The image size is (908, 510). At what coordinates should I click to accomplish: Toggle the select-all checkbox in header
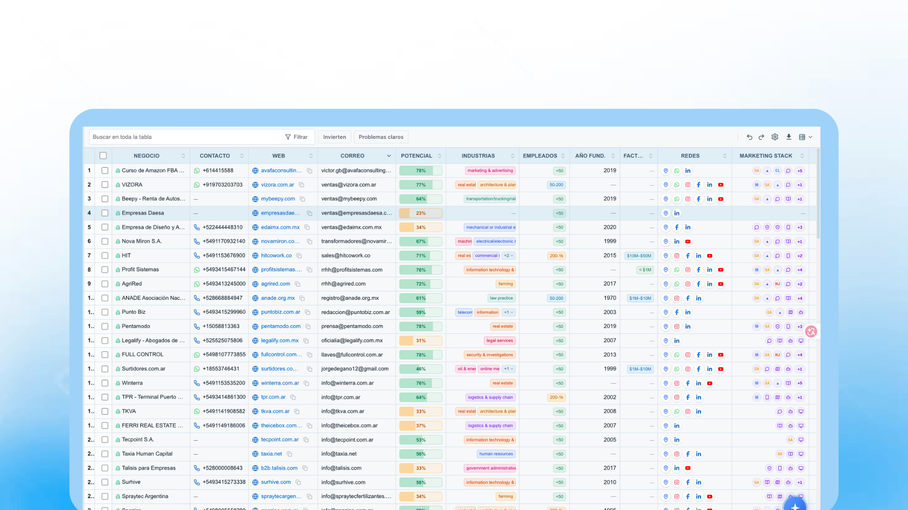click(103, 156)
